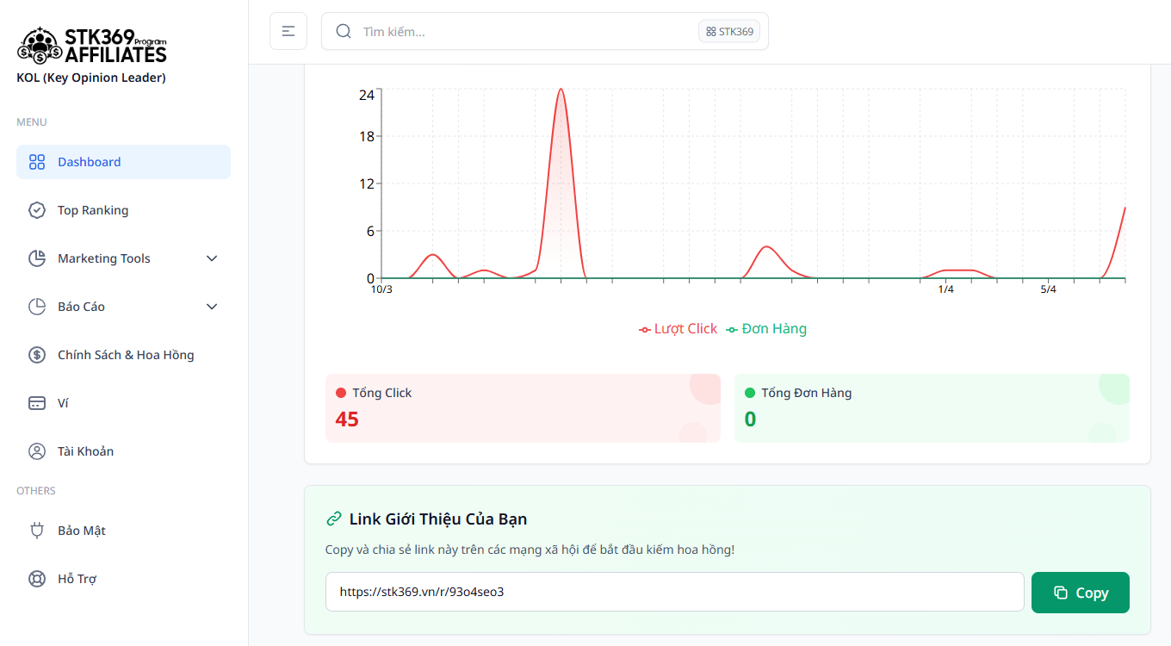Image resolution: width=1171 pixels, height=646 pixels.
Task: Click the Ví wallet card icon
Action: click(x=37, y=403)
